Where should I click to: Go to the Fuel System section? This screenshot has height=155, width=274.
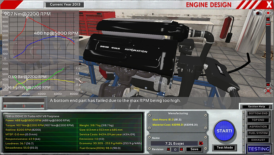coord(258,133)
